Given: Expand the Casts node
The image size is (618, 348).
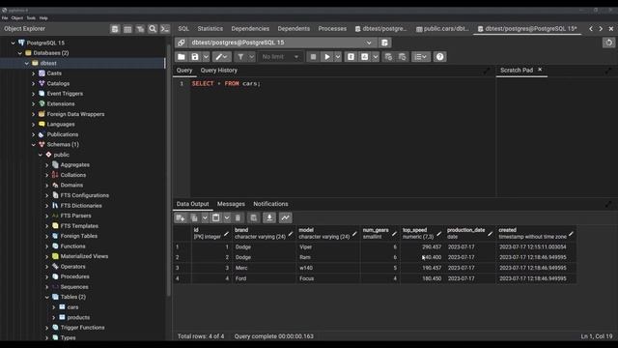Looking at the screenshot, I should tap(34, 73).
